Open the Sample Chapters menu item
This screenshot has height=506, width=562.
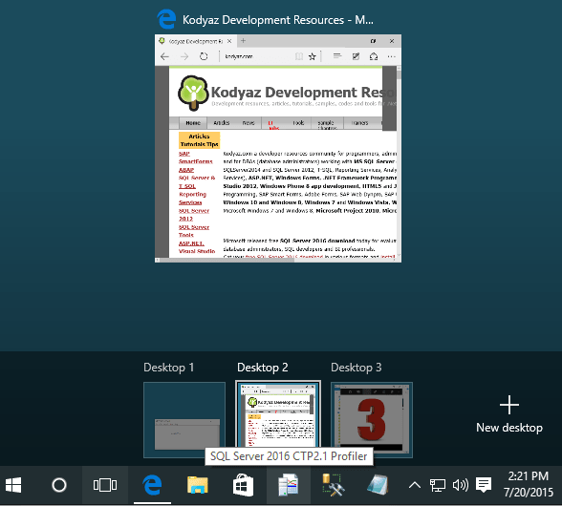327,124
